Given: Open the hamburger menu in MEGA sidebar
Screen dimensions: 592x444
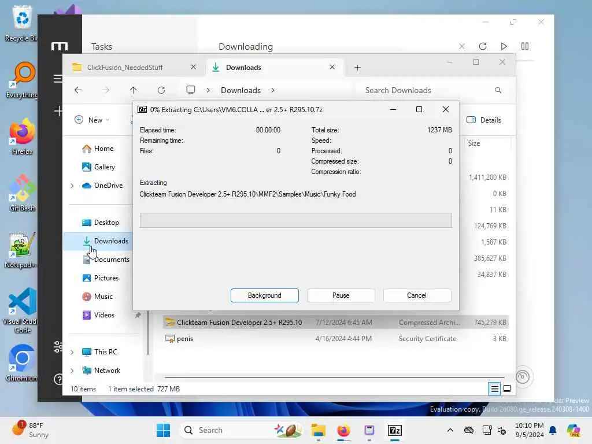Looking at the screenshot, I should (57, 79).
